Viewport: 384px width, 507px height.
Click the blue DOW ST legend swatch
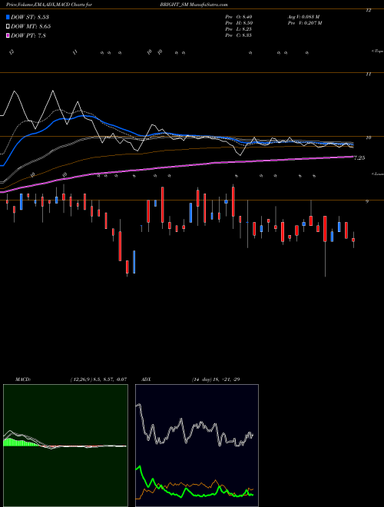coord(8,17)
